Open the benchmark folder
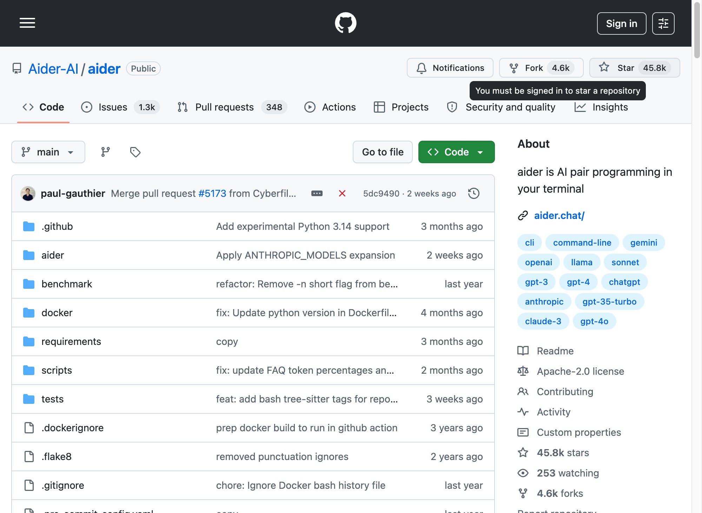Image resolution: width=702 pixels, height=513 pixels. (67, 284)
